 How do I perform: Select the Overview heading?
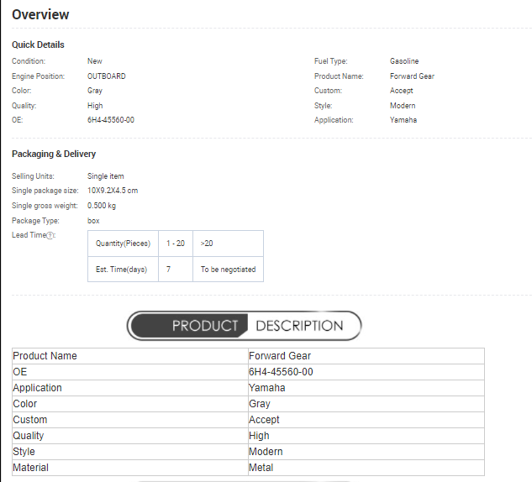pos(40,15)
